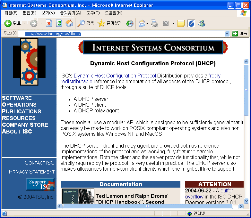Click the status bar page icon
This screenshot has width=251, height=218.
point(4,214)
